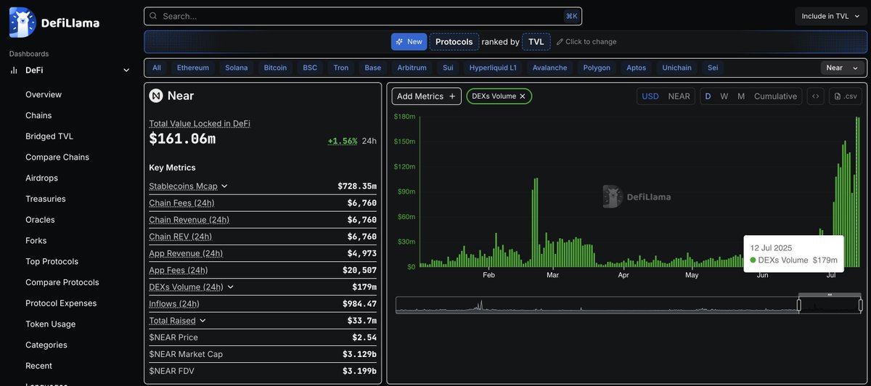Select the Avalanche chain tab
The image size is (871, 386).
549,67
